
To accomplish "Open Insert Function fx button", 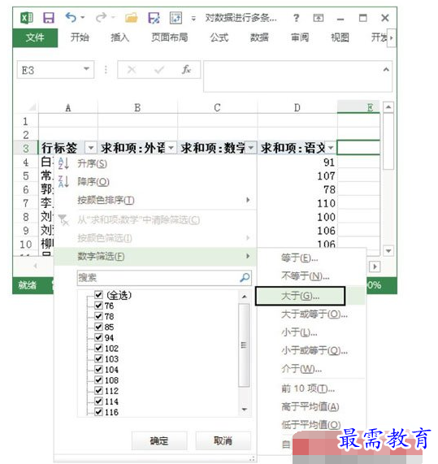I will (x=186, y=70).
